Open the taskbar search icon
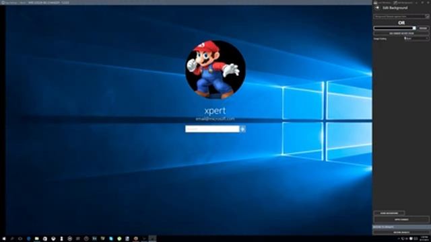The height and width of the screenshot is (242, 431). (12, 239)
